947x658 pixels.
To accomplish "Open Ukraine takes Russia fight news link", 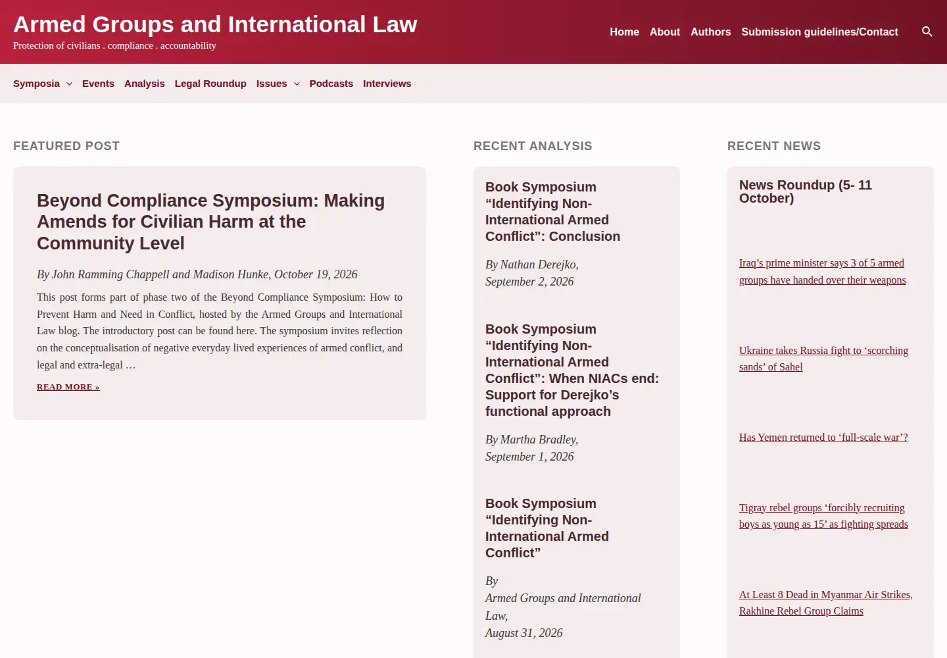I will [x=823, y=359].
